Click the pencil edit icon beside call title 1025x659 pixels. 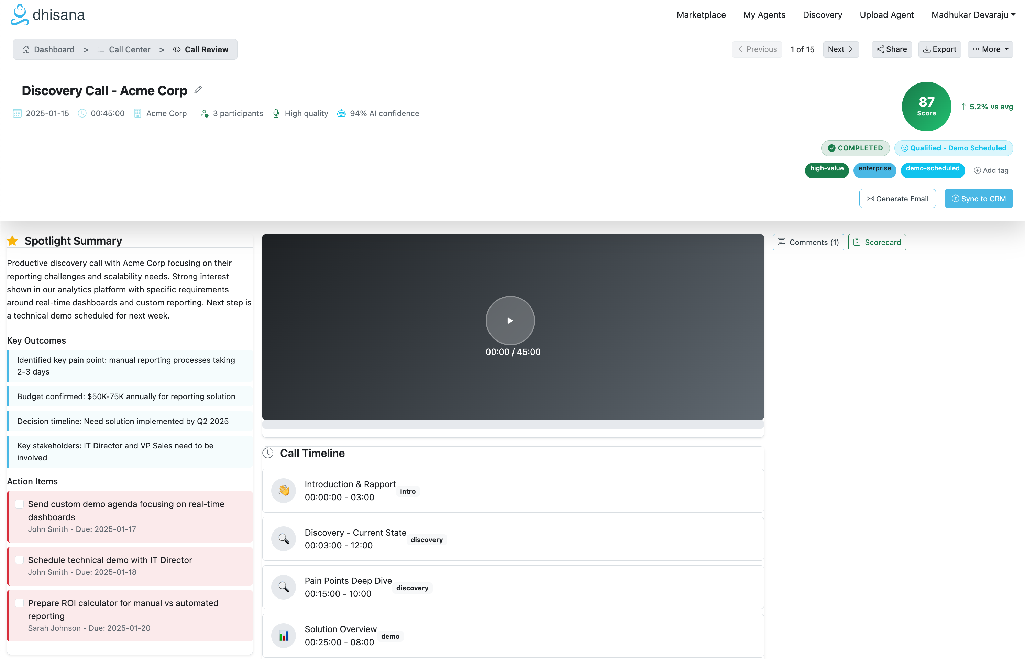pyautogui.click(x=198, y=90)
